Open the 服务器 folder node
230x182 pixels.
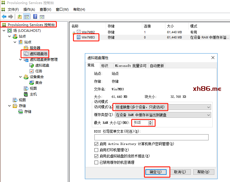click(35, 48)
